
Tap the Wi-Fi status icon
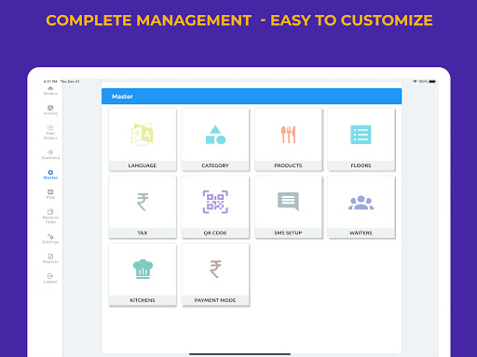pyautogui.click(x=415, y=82)
